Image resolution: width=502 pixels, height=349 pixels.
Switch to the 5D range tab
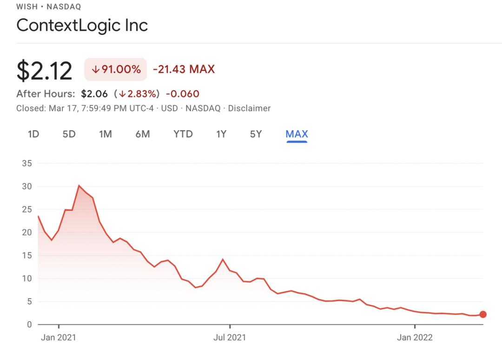(x=69, y=134)
